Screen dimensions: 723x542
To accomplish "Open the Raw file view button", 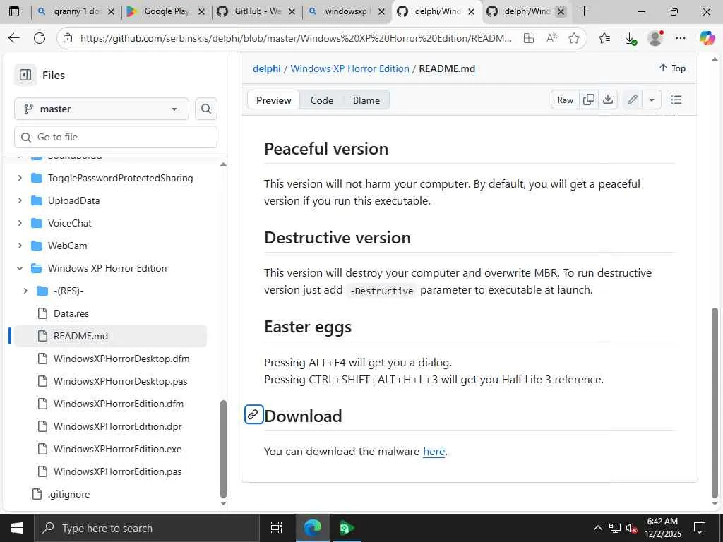I will tap(565, 100).
